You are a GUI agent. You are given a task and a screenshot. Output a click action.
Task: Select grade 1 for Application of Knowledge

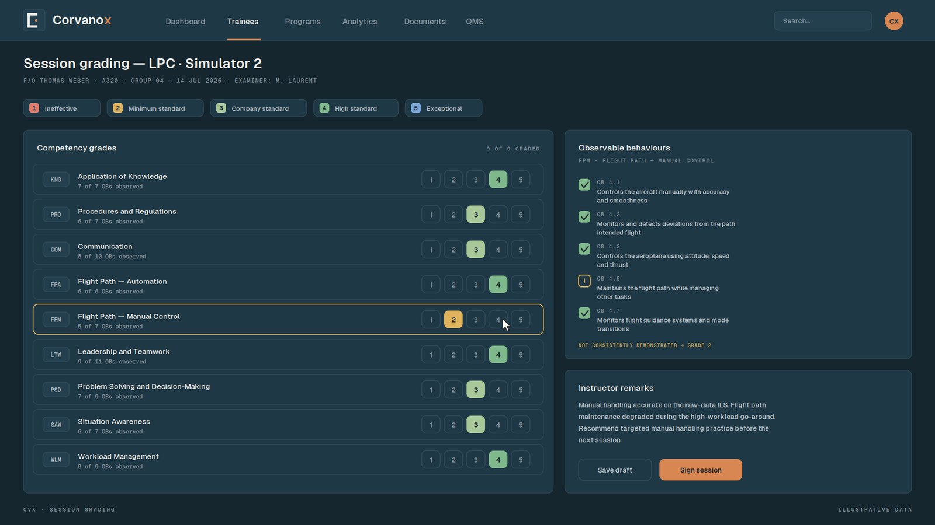(x=431, y=180)
